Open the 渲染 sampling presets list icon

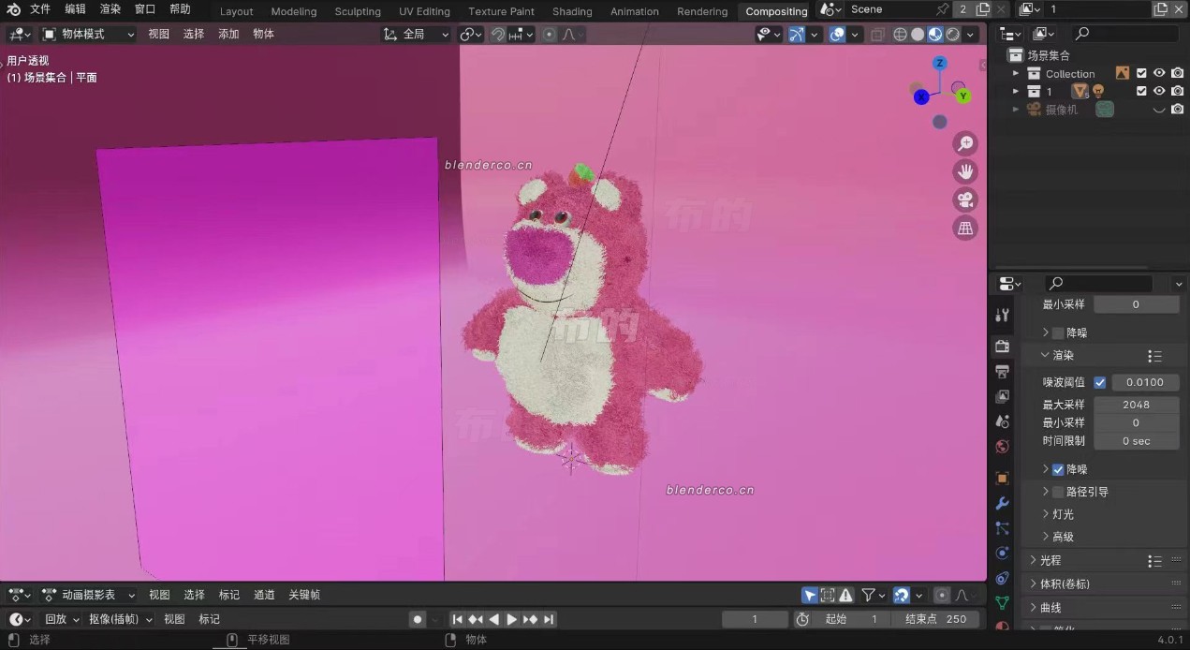tap(1154, 356)
